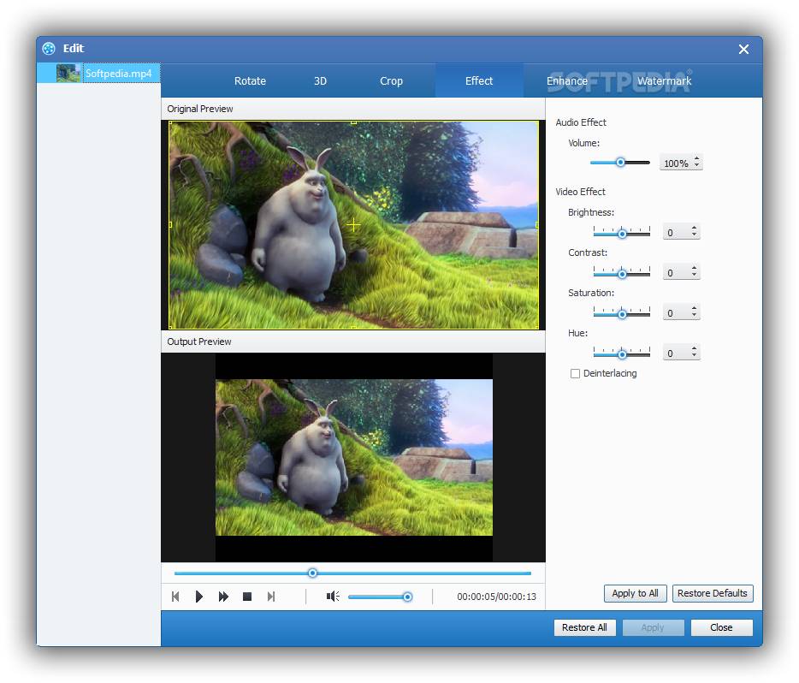Image resolution: width=799 pixels, height=683 pixels.
Task: Select the Effect tab
Action: pyautogui.click(x=479, y=81)
